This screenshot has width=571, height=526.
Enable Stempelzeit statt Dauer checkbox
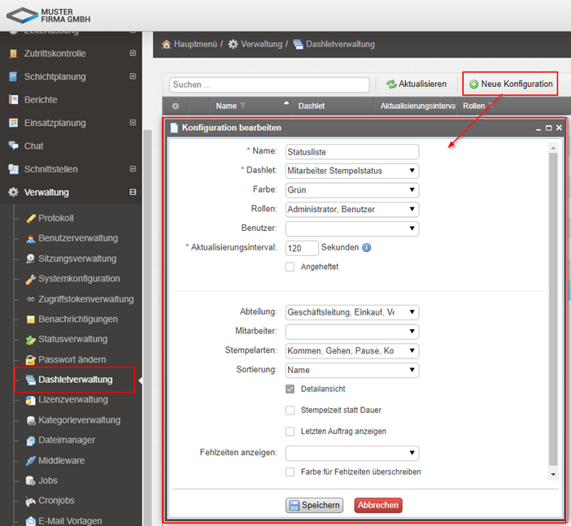pos(290,411)
